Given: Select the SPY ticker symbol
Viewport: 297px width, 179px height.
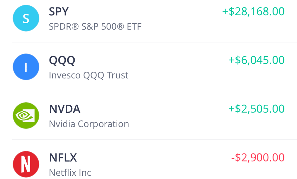Looking at the screenshot, I should pos(59,12).
